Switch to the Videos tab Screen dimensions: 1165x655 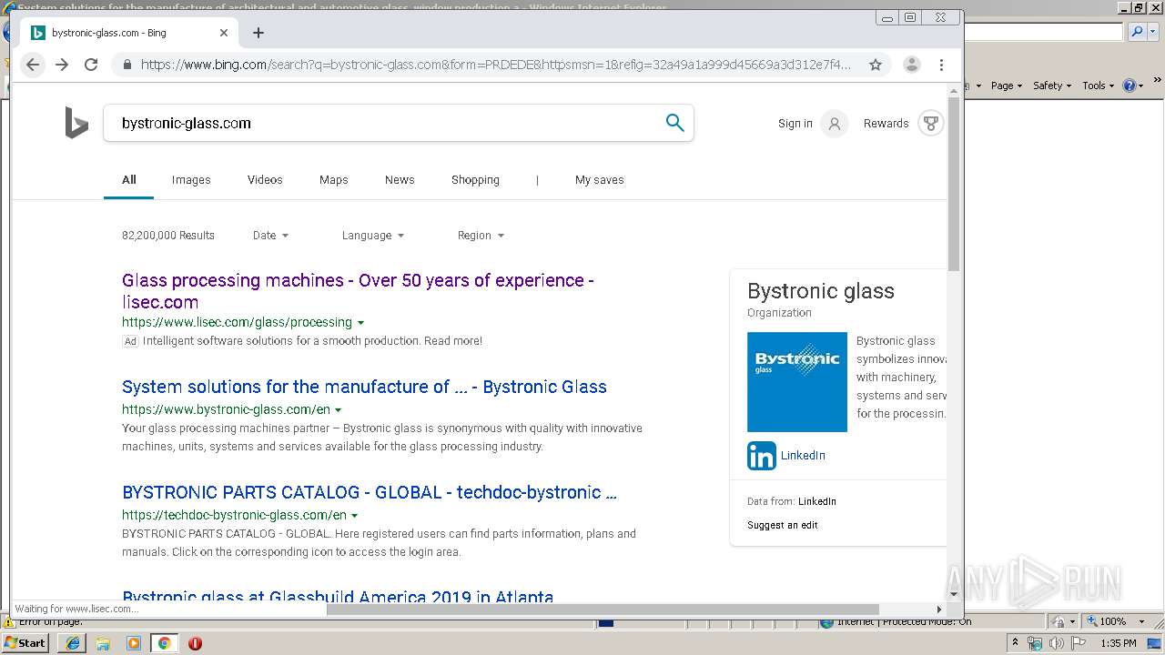coord(265,180)
